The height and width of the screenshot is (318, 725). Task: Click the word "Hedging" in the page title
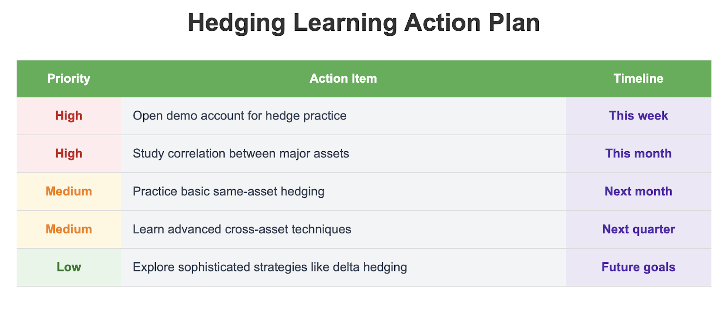click(236, 23)
